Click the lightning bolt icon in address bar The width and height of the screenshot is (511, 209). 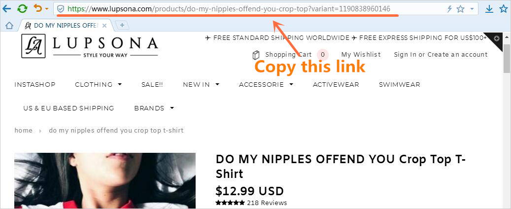pyautogui.click(x=449, y=9)
